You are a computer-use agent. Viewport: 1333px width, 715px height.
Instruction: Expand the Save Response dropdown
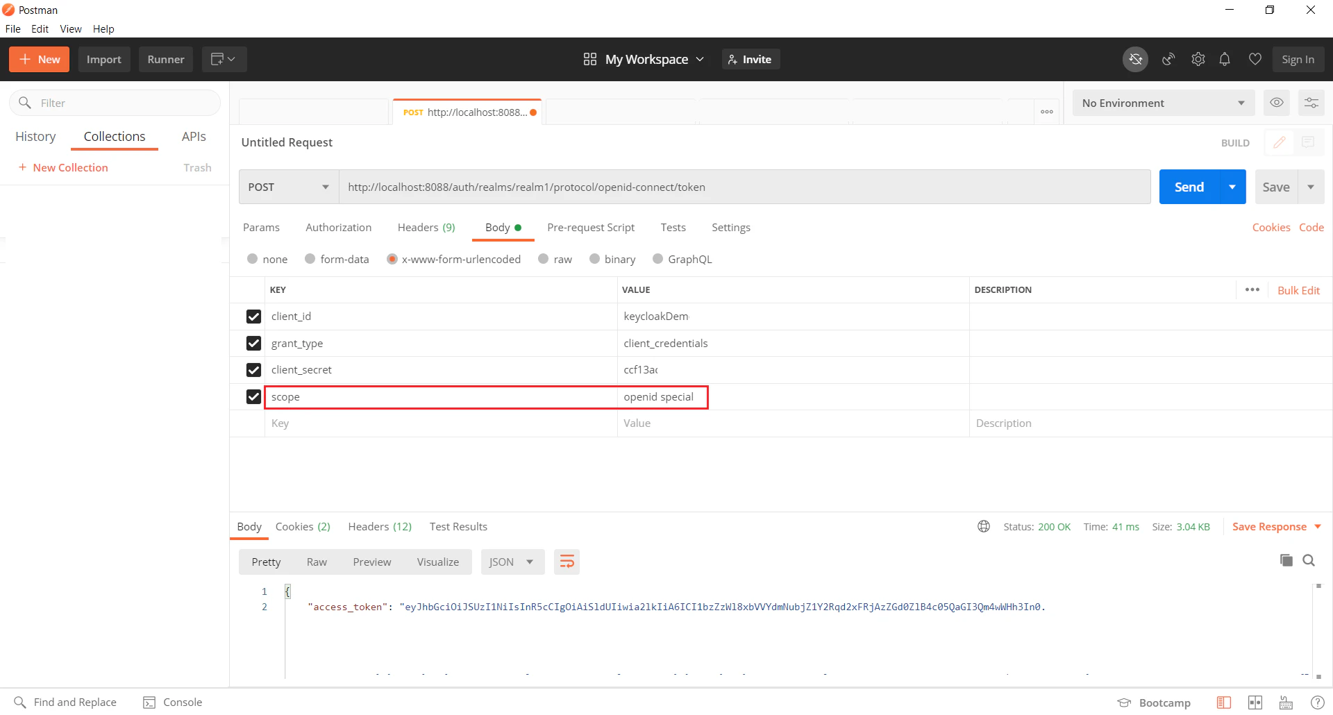tap(1318, 527)
